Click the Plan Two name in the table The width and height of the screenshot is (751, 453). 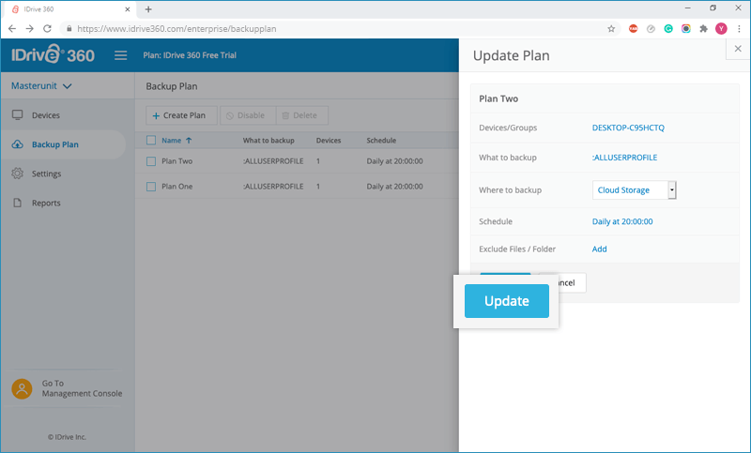pyautogui.click(x=177, y=161)
